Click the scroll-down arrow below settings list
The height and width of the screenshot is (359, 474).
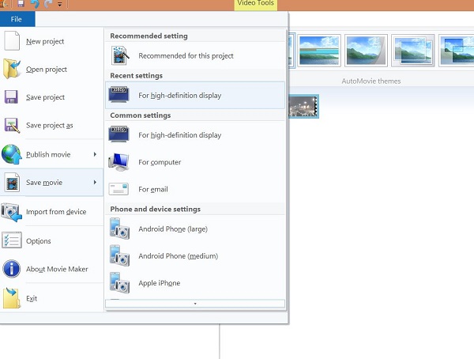[195, 304]
